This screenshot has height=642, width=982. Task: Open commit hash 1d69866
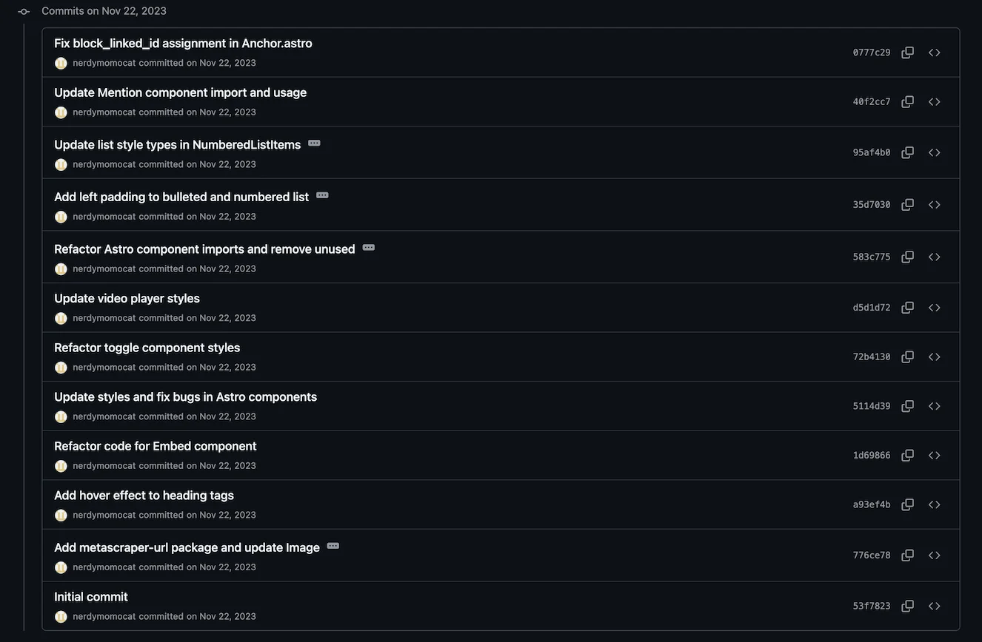[x=871, y=456]
